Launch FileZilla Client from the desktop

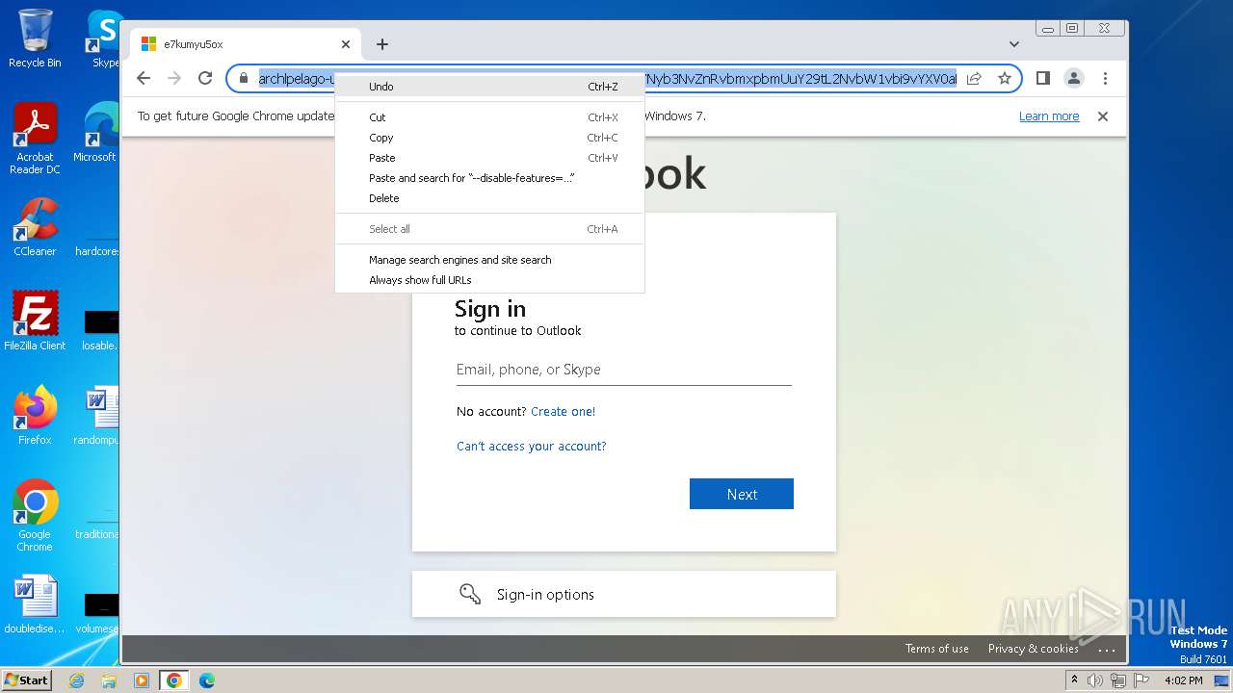click(x=35, y=321)
